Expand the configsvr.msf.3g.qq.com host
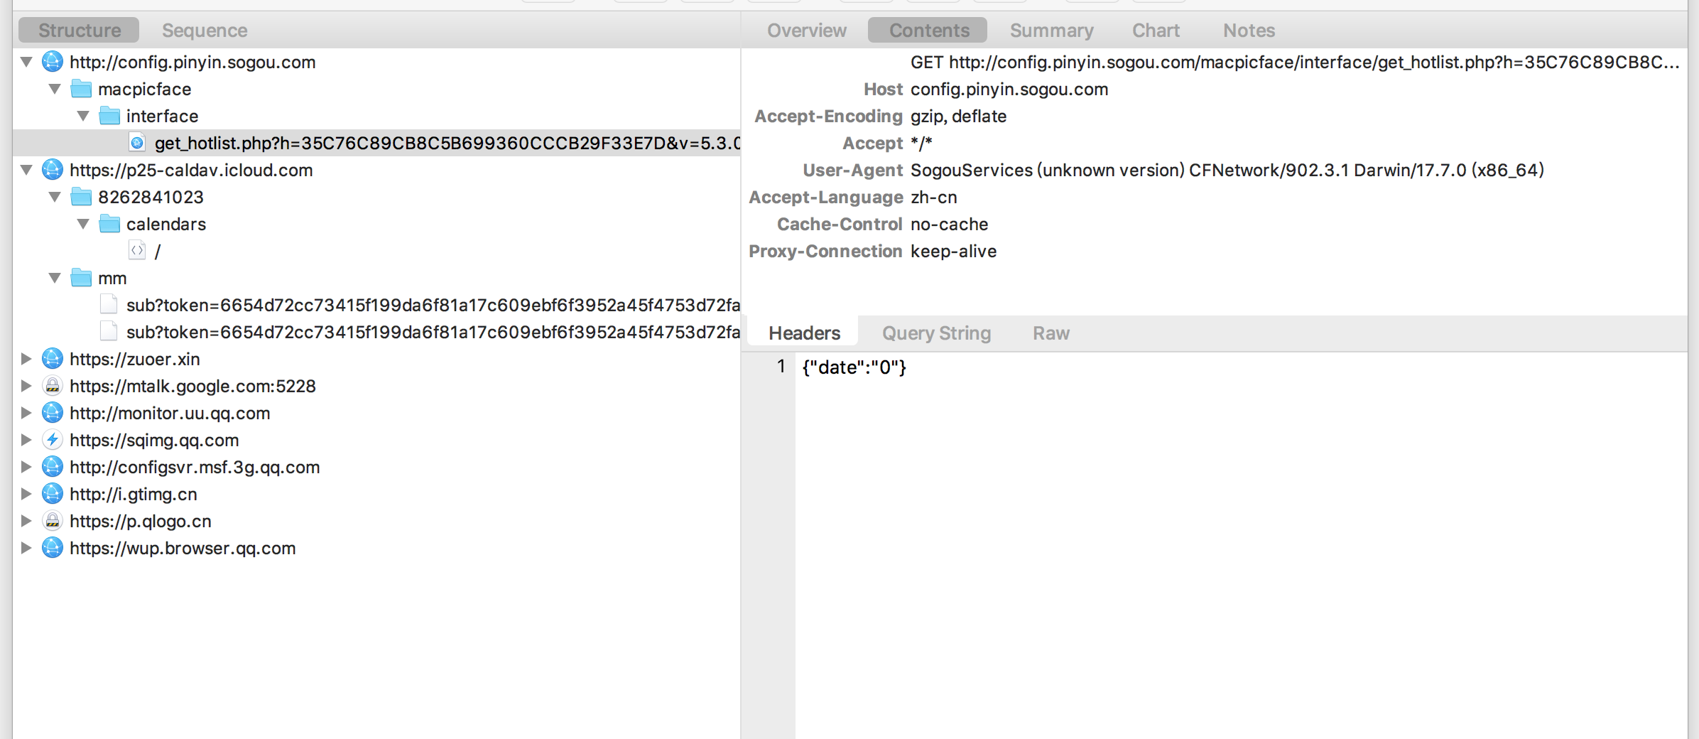The image size is (1699, 739). point(26,467)
